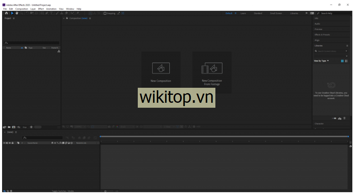Click the trash icon in Project panel

pyautogui.click(x=32, y=127)
